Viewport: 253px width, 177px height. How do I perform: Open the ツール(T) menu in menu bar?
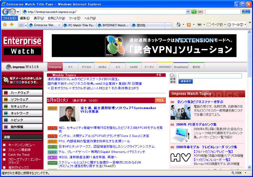click(x=75, y=18)
